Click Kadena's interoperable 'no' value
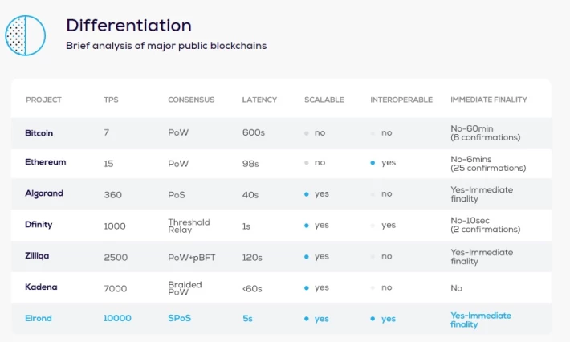 387,287
